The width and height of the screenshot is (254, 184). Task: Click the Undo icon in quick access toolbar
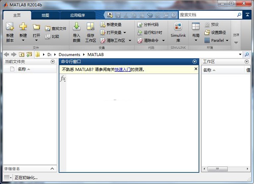150,15
